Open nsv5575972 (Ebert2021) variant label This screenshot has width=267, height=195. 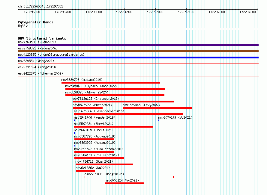[92, 105]
